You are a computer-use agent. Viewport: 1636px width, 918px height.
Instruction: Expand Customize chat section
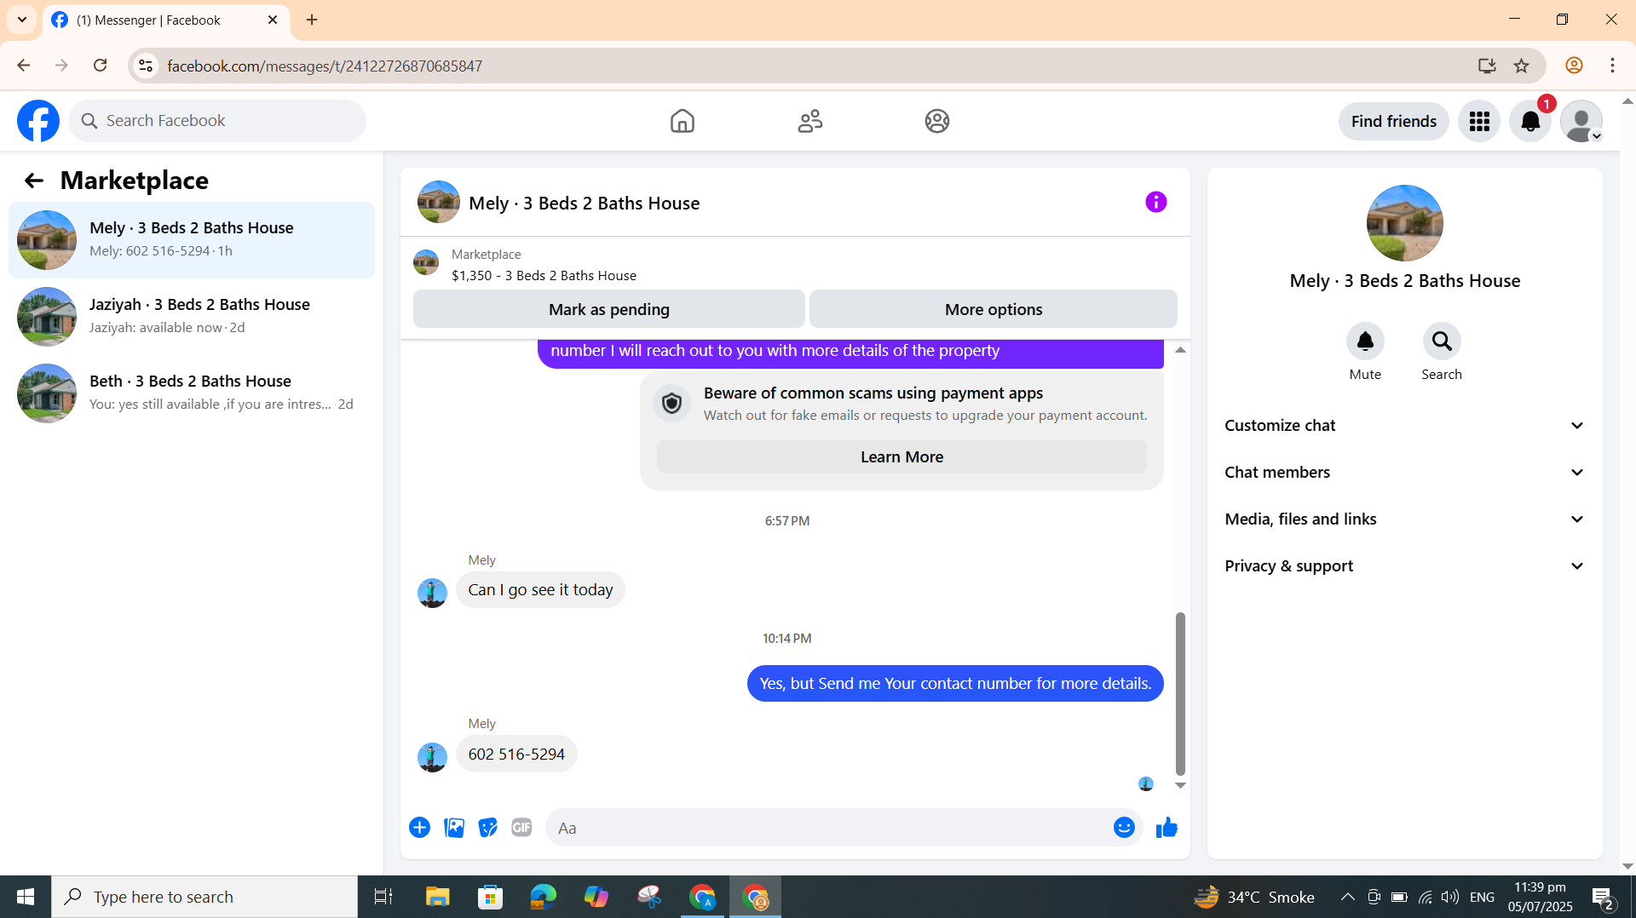point(1404,425)
